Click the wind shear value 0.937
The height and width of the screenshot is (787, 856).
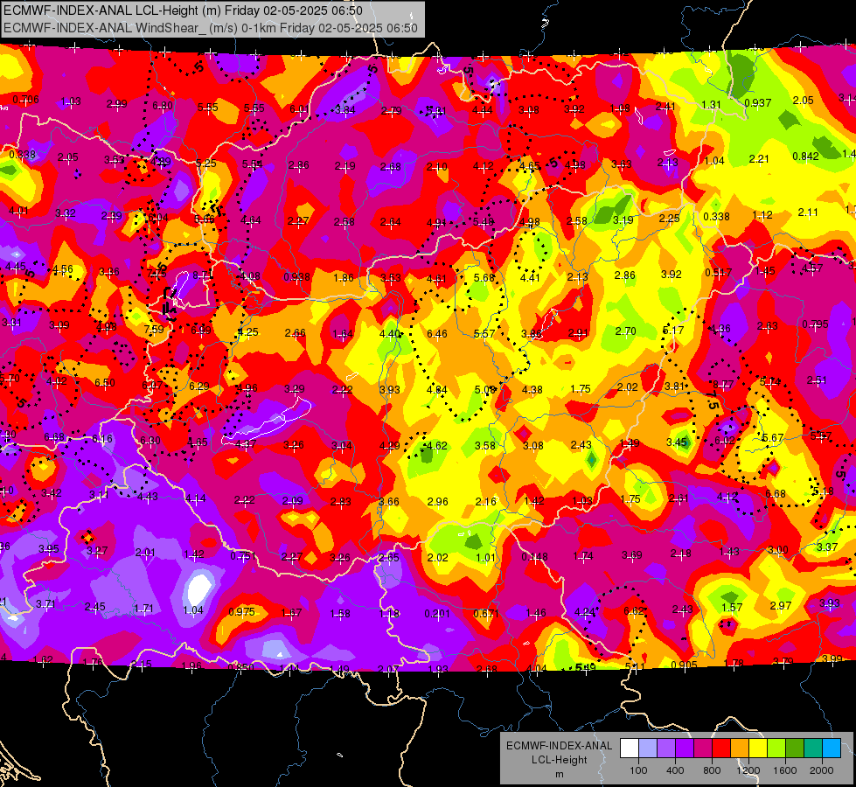758,102
